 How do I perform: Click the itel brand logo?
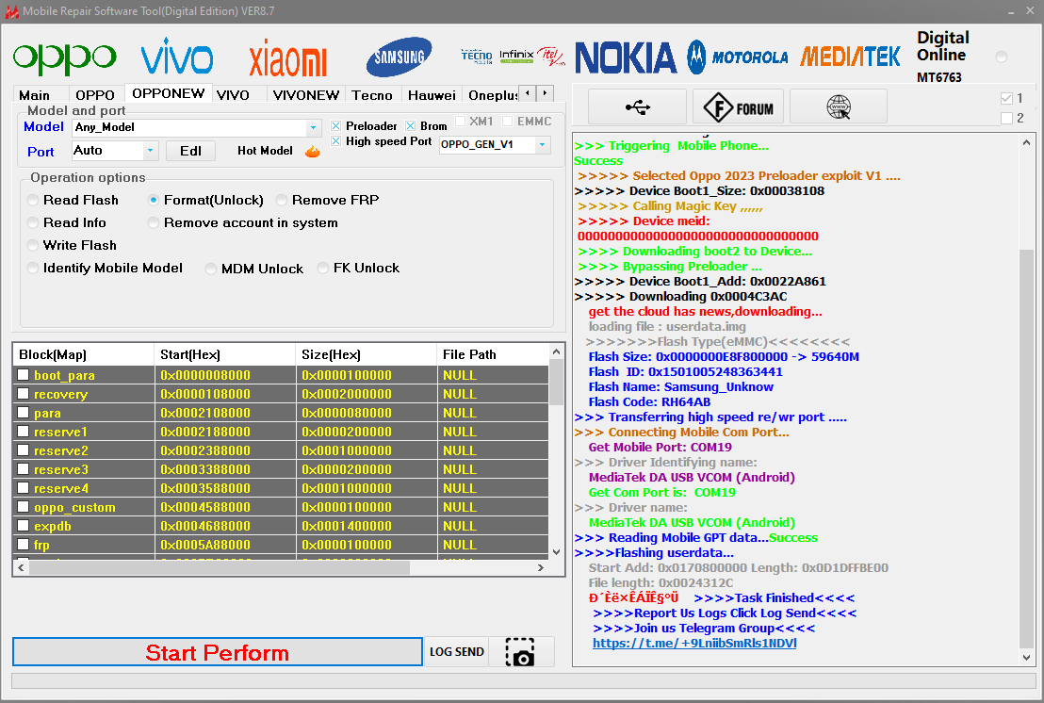pos(551,57)
